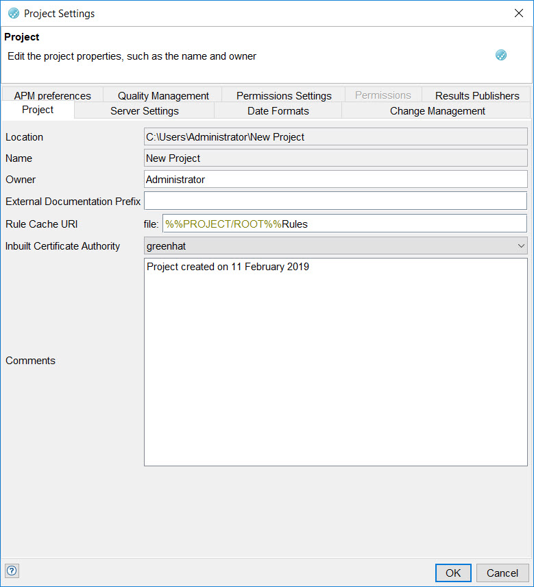Confirm settings with the OK button
This screenshot has height=587, width=534.
coord(453,573)
